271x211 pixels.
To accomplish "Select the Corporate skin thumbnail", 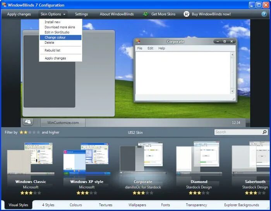I will click(143, 158).
